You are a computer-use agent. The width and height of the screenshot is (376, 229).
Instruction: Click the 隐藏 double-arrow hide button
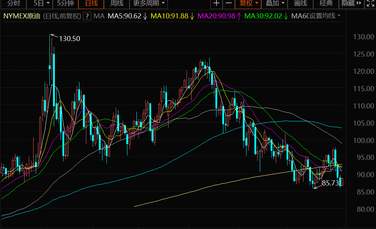(x=351, y=3)
